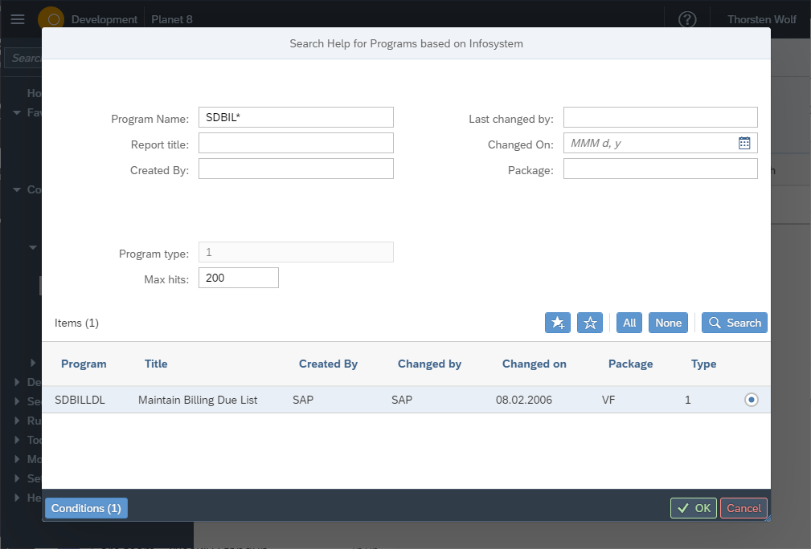Open the Changed On calendar picker icon
The image size is (811, 549).
745,143
